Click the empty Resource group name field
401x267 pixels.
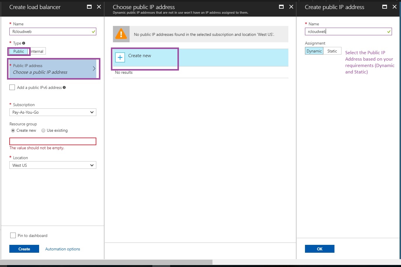(x=53, y=141)
